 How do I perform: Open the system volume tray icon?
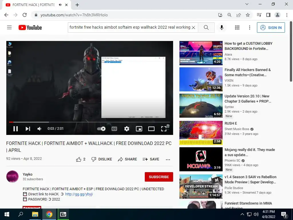click(x=256, y=214)
